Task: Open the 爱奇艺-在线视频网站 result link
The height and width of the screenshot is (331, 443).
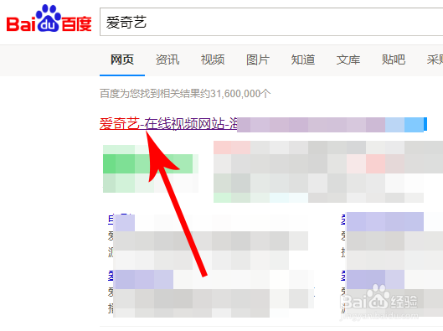Action: pos(168,124)
